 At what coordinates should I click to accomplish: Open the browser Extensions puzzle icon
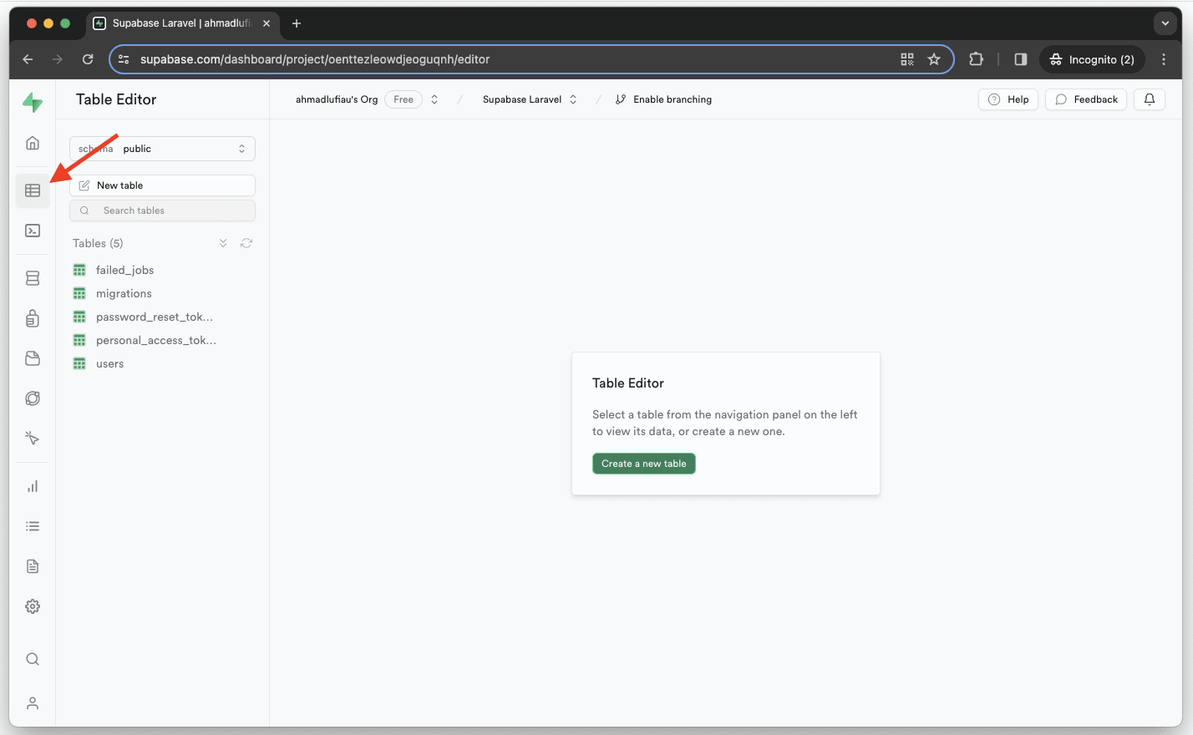[x=976, y=59]
